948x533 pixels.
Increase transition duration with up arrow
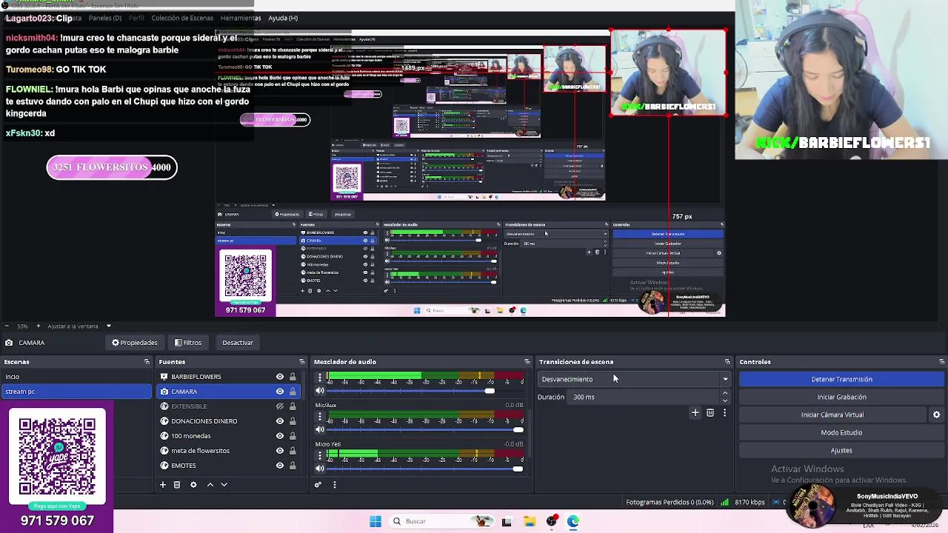(x=725, y=393)
